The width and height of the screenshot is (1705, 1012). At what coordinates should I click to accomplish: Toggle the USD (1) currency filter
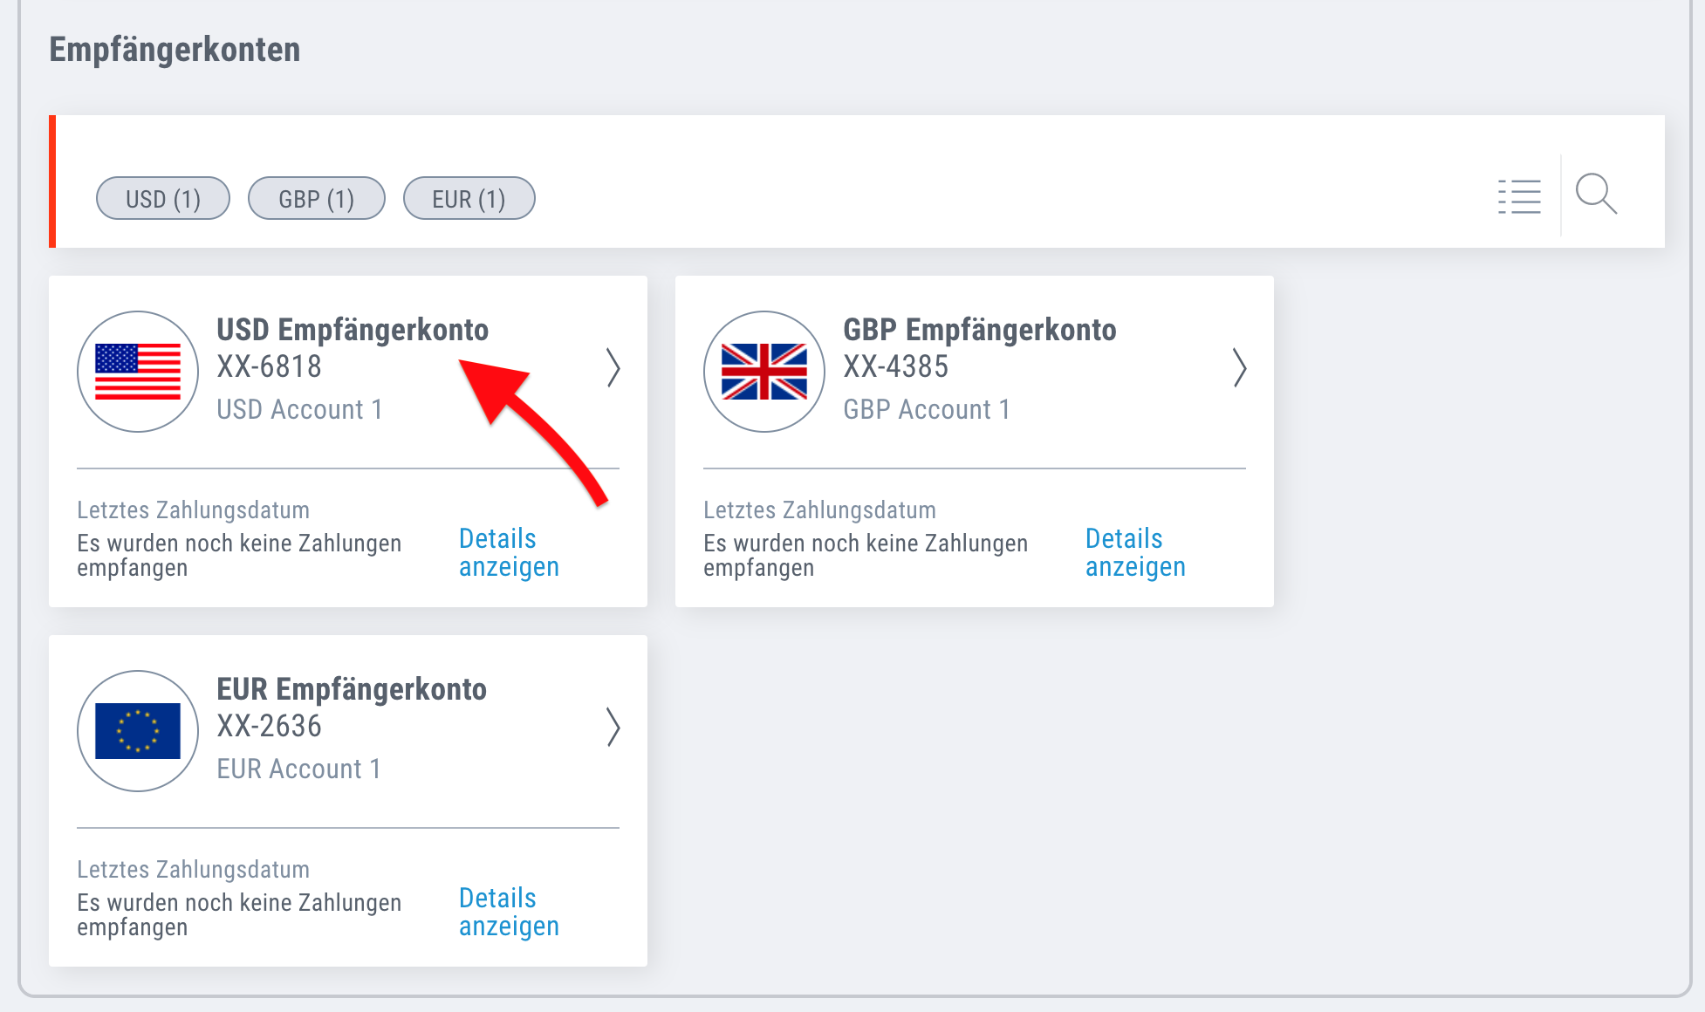[x=162, y=198]
